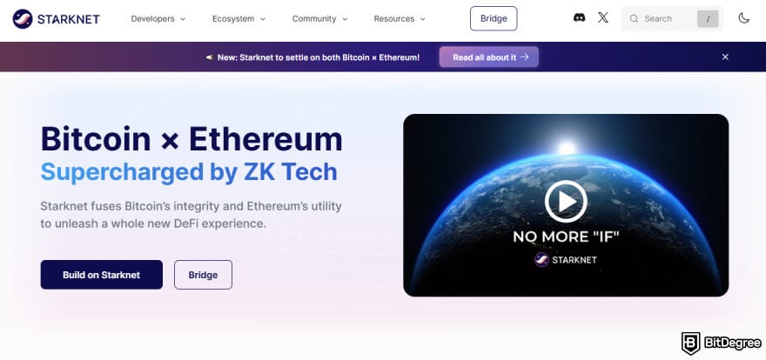Toggle dark mode with the moon icon
The height and width of the screenshot is (360, 766).
tap(744, 18)
